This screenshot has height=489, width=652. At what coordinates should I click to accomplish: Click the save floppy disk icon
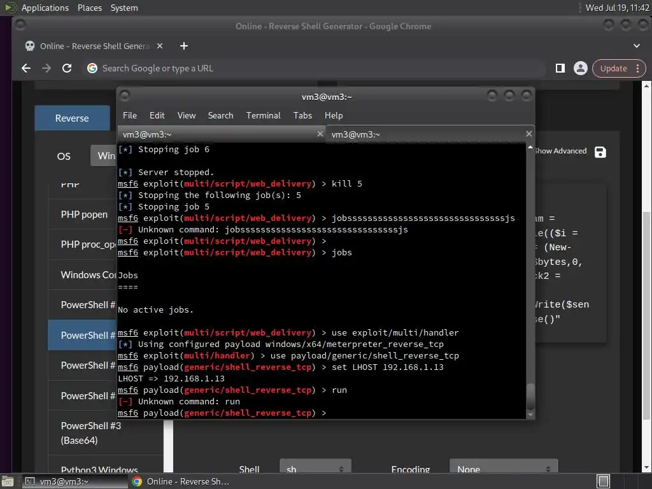click(600, 152)
